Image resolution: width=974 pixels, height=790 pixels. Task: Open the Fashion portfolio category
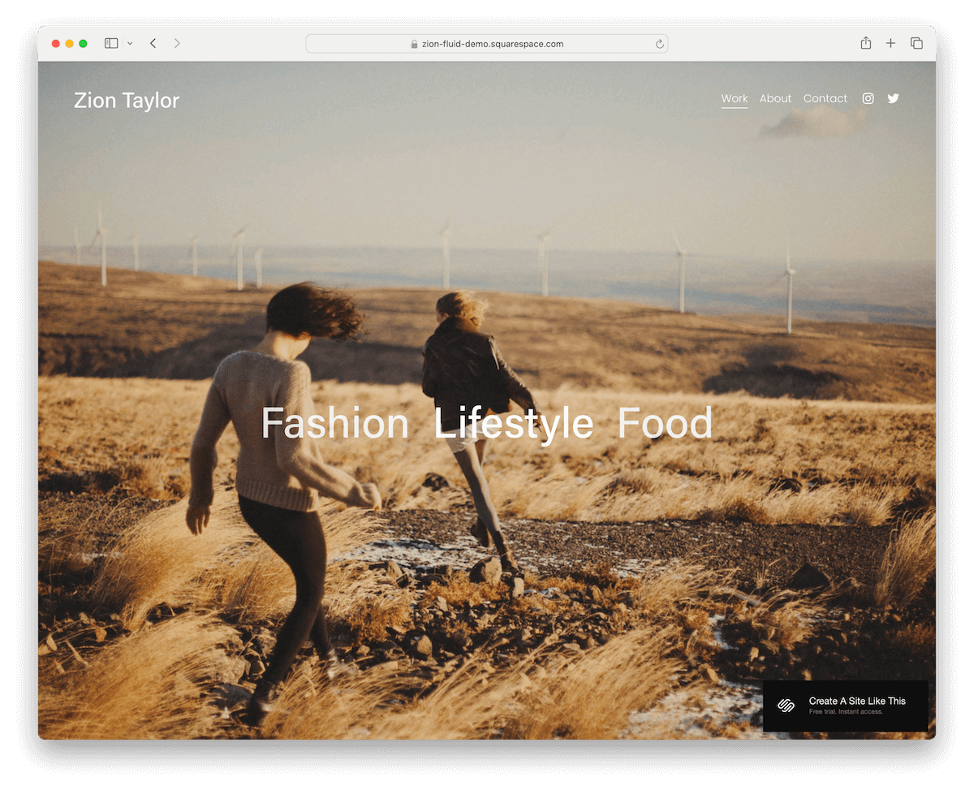coord(335,422)
